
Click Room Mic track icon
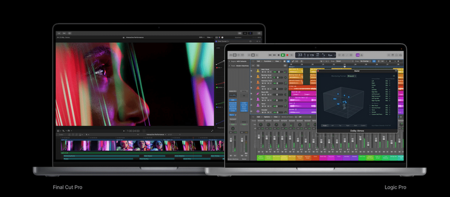[258, 94]
